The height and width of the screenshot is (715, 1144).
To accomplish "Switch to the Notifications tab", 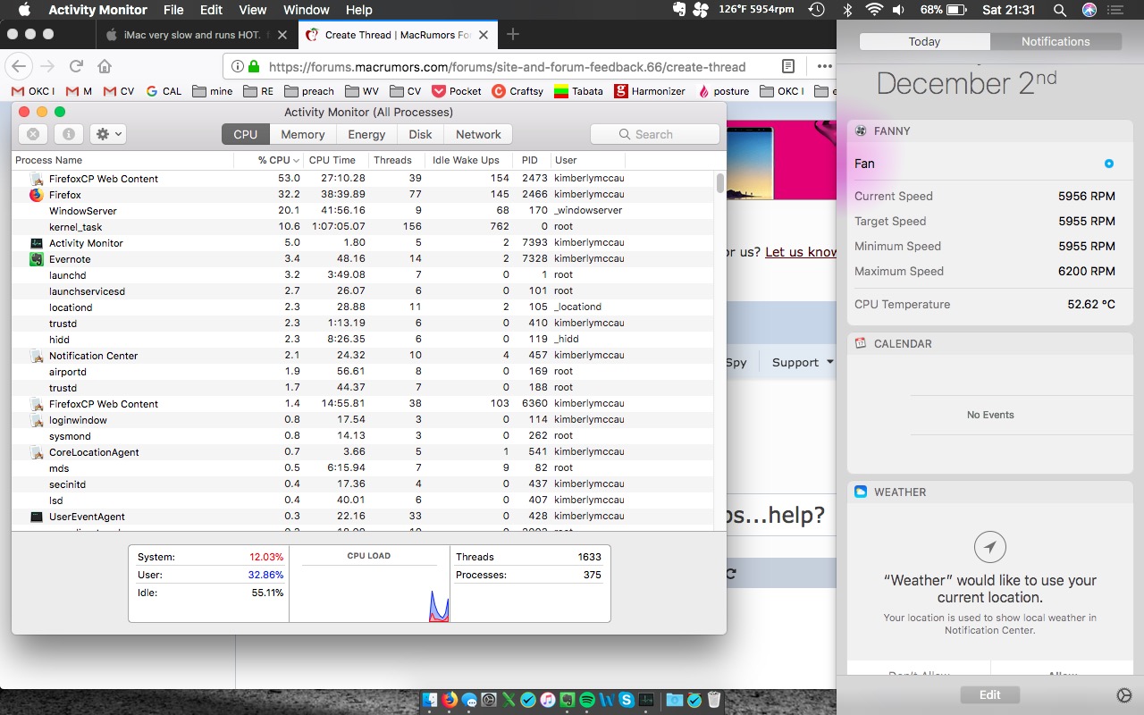I will tap(1056, 41).
